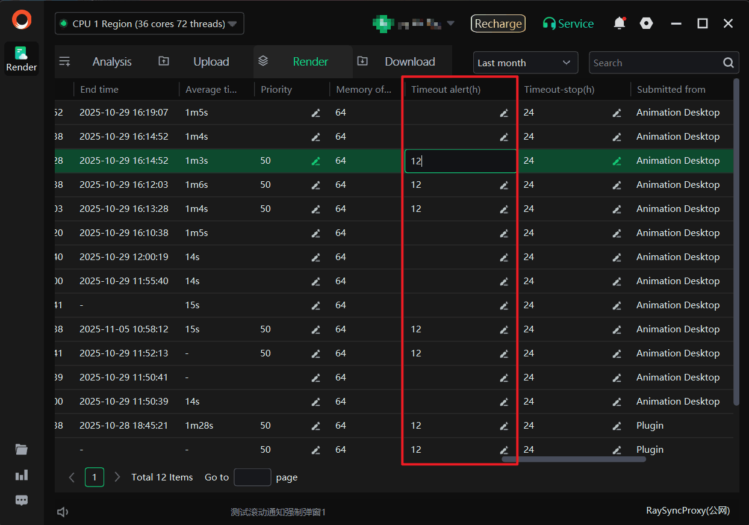Click the notification bell icon
Viewport: 749px width, 525px height.
[x=619, y=23]
